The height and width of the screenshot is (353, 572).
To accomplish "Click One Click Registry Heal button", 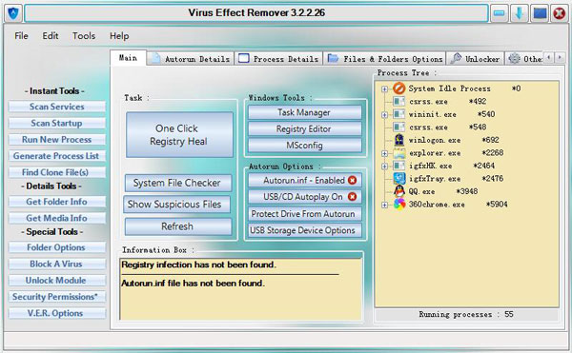I will click(179, 135).
